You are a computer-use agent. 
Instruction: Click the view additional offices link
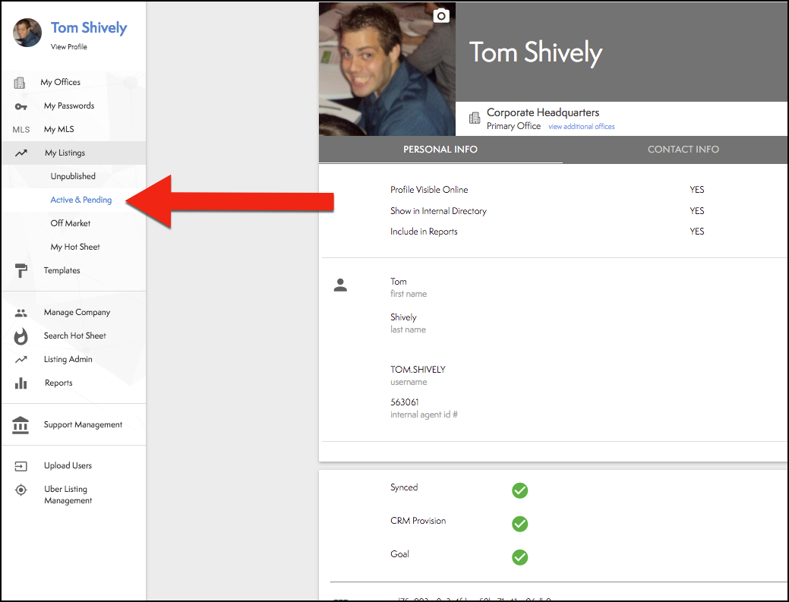(x=582, y=127)
